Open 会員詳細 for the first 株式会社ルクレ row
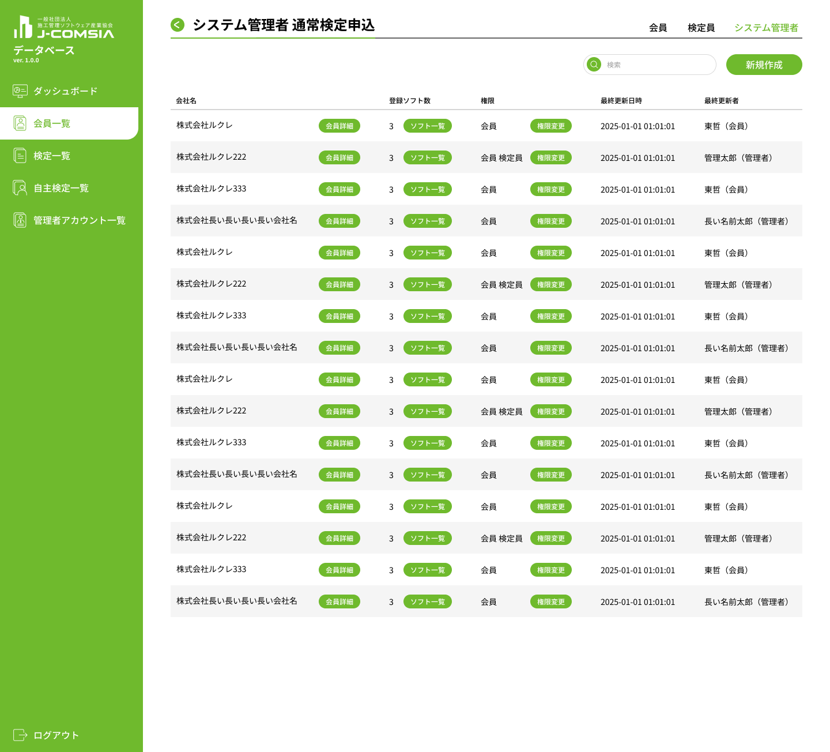The image size is (830, 752). coord(339,126)
